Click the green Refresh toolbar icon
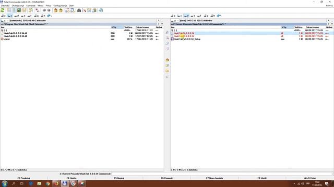This screenshot has height=187, width=334. point(2,10)
